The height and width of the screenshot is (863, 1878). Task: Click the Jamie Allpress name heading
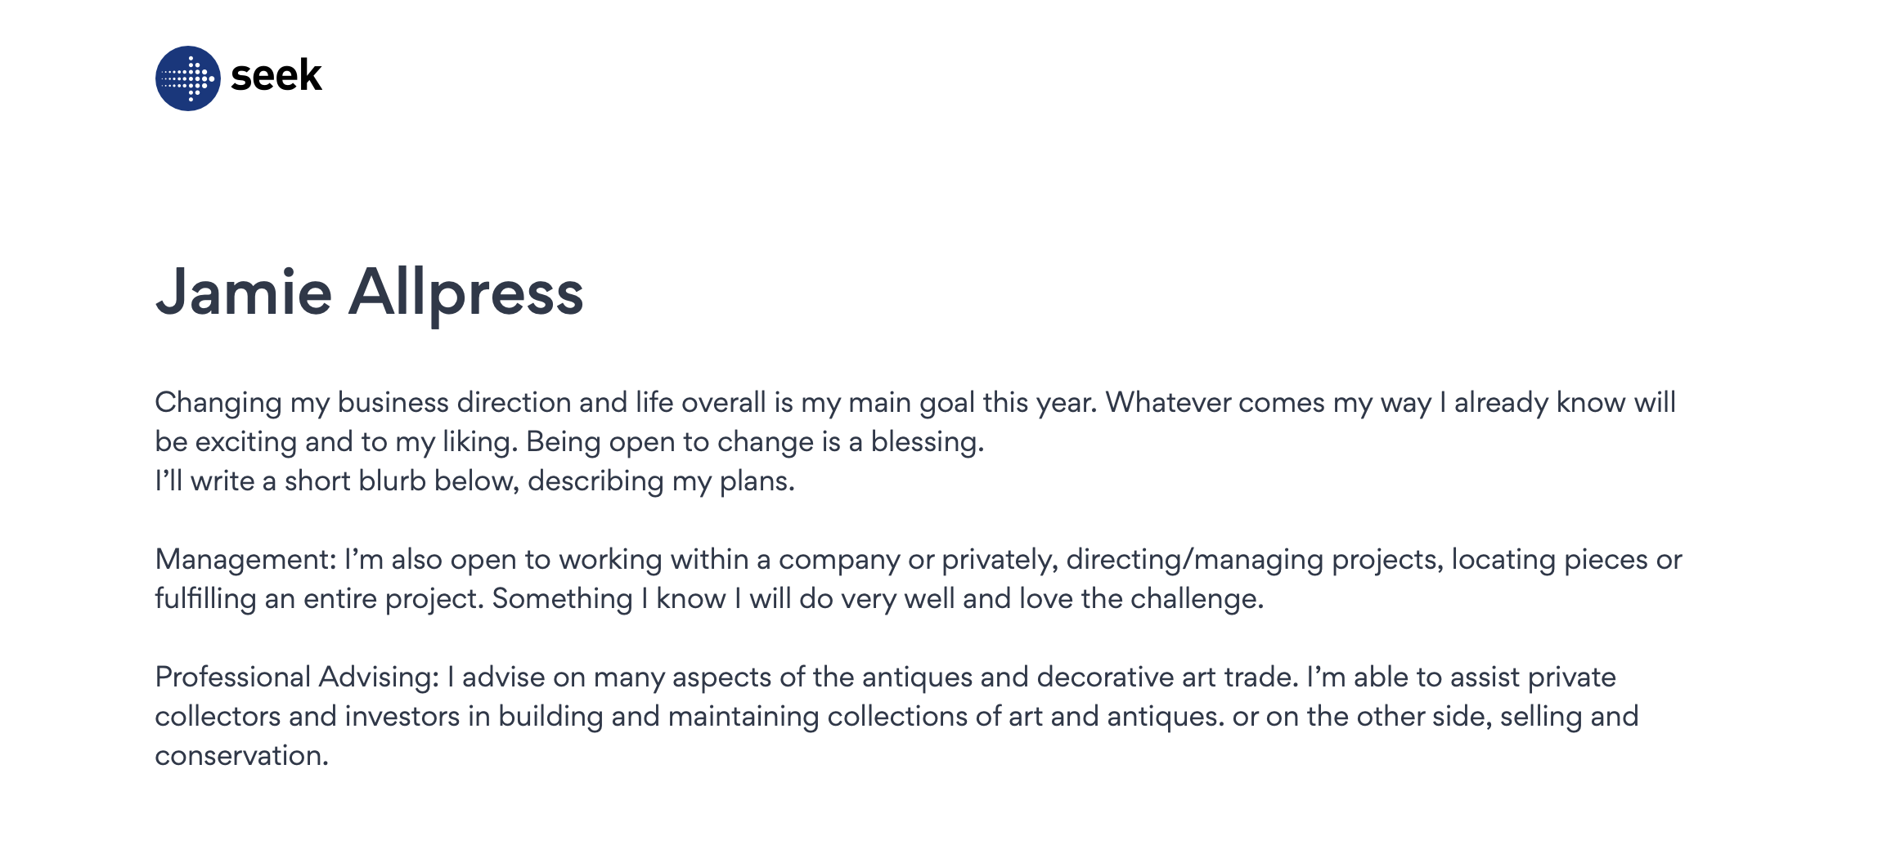tap(369, 293)
